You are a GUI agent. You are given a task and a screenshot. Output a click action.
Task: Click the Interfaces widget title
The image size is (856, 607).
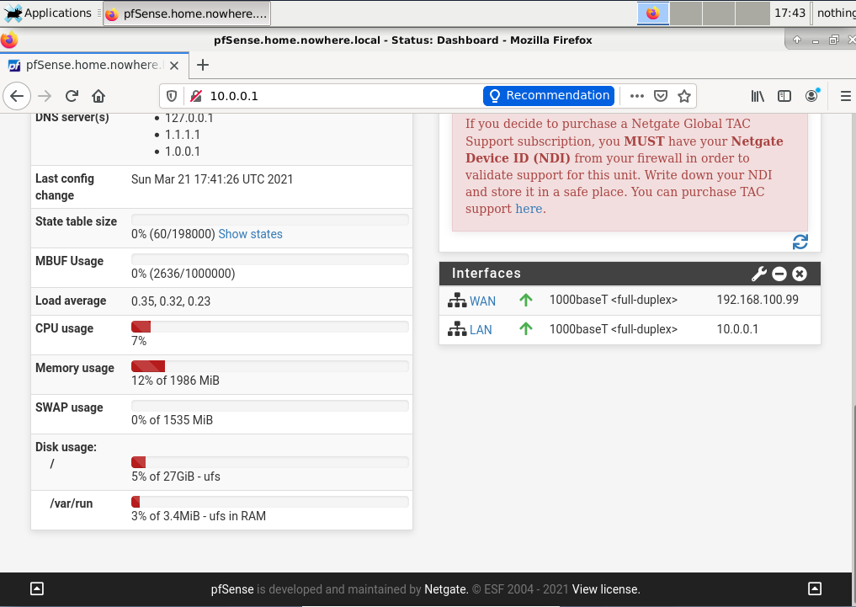486,273
